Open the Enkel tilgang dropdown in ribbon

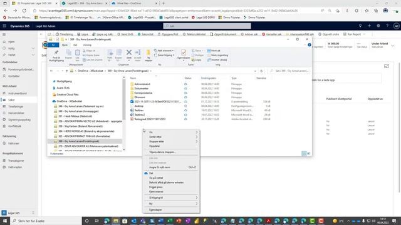(x=164, y=55)
